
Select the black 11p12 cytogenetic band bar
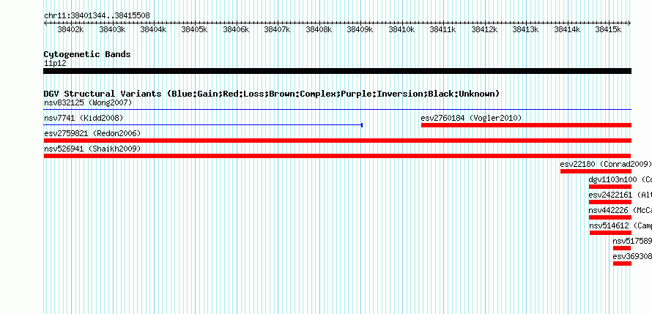point(337,71)
